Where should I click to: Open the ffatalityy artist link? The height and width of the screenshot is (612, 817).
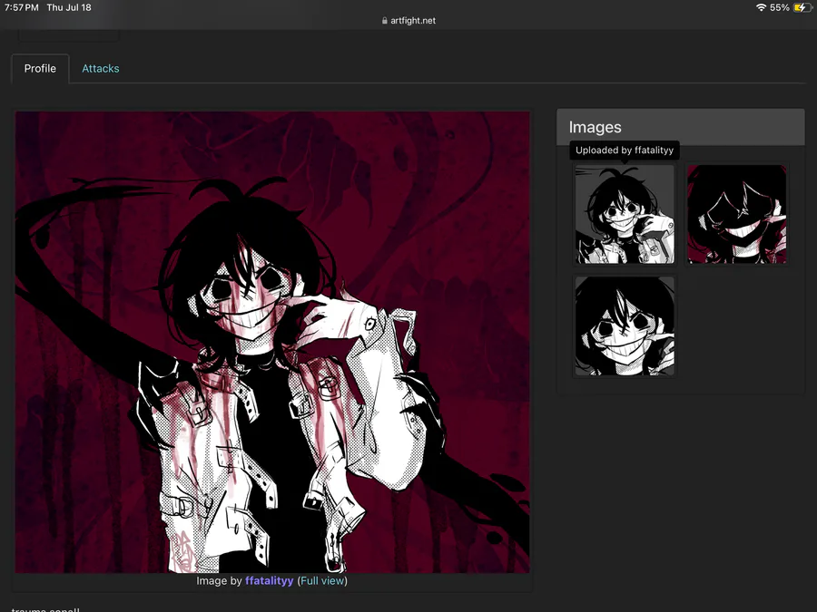269,581
